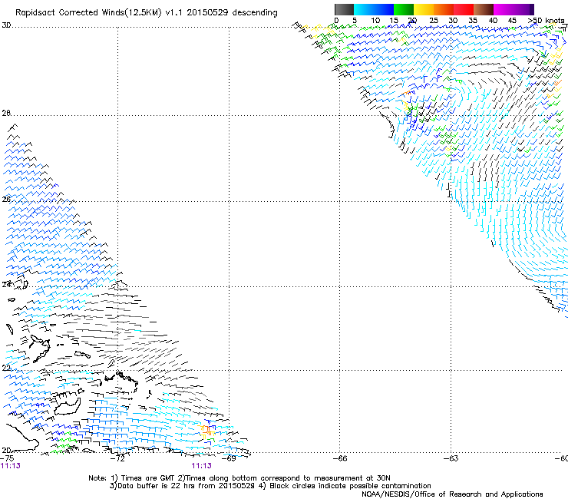Viewport: 568px width, 499px height.
Task: Click the latitude label '26'
Action: point(6,200)
